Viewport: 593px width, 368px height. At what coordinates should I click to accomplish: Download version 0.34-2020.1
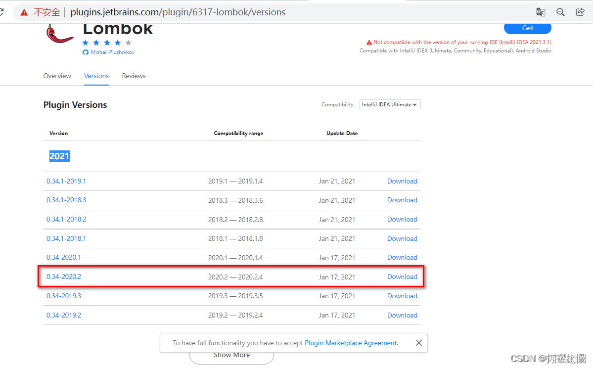[x=402, y=258]
